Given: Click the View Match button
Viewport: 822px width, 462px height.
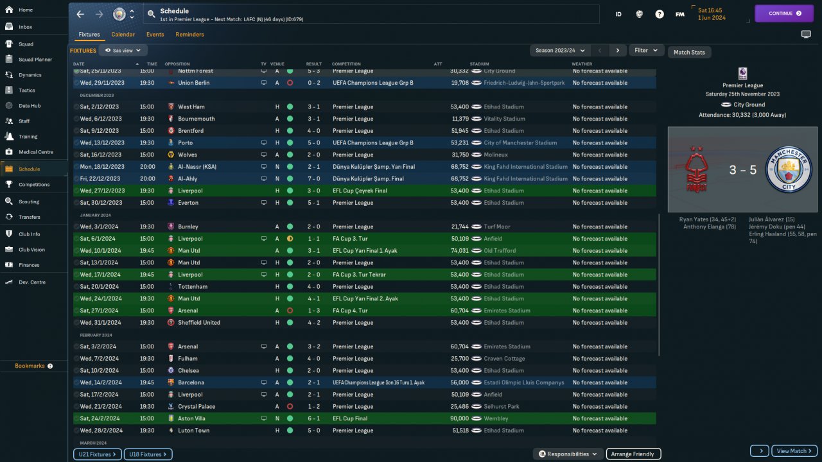Looking at the screenshot, I should point(794,451).
